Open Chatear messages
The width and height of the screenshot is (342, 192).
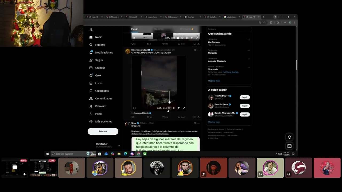click(x=97, y=68)
